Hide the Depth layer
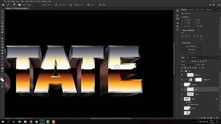Screen dimensions: 221x124 tap(182, 99)
